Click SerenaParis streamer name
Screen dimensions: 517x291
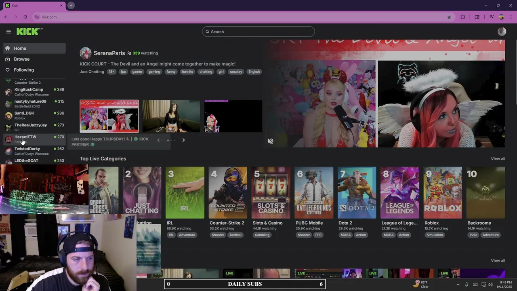point(109,53)
